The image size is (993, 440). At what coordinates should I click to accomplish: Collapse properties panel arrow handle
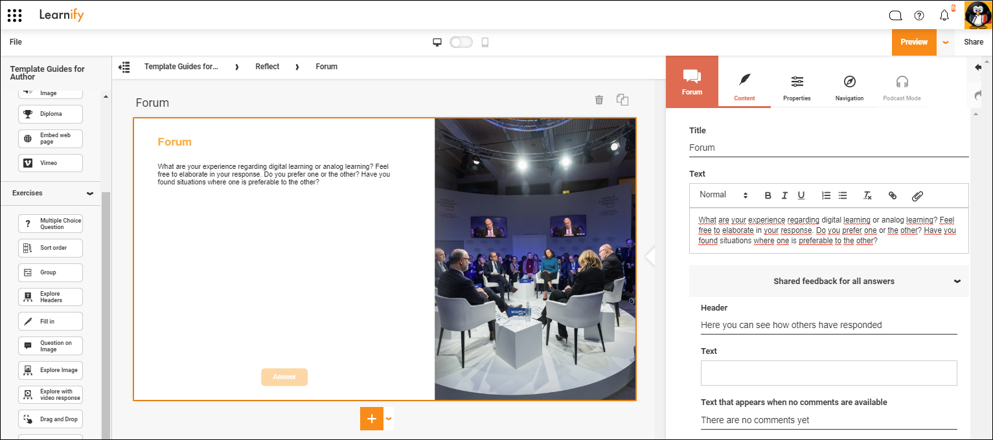click(x=650, y=257)
